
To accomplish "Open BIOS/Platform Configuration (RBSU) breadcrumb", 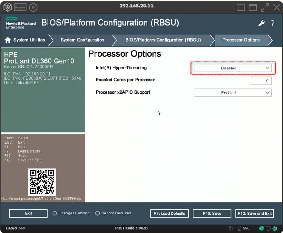I will coord(163,40).
